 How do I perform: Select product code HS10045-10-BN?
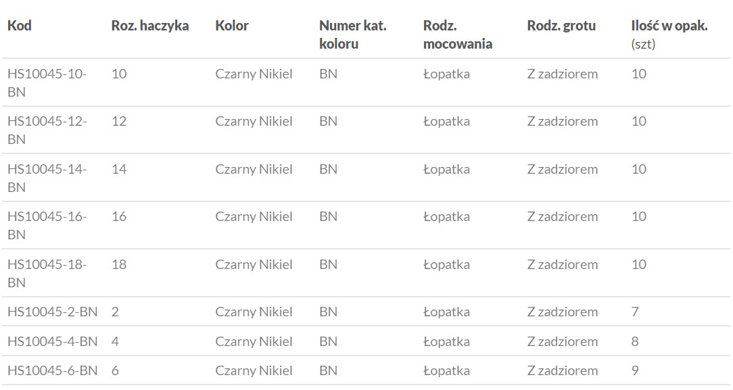(47, 82)
